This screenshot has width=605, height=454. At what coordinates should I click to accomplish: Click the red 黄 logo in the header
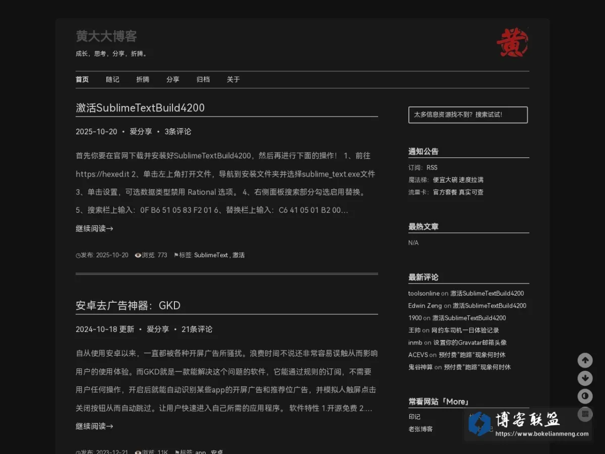[x=512, y=42]
